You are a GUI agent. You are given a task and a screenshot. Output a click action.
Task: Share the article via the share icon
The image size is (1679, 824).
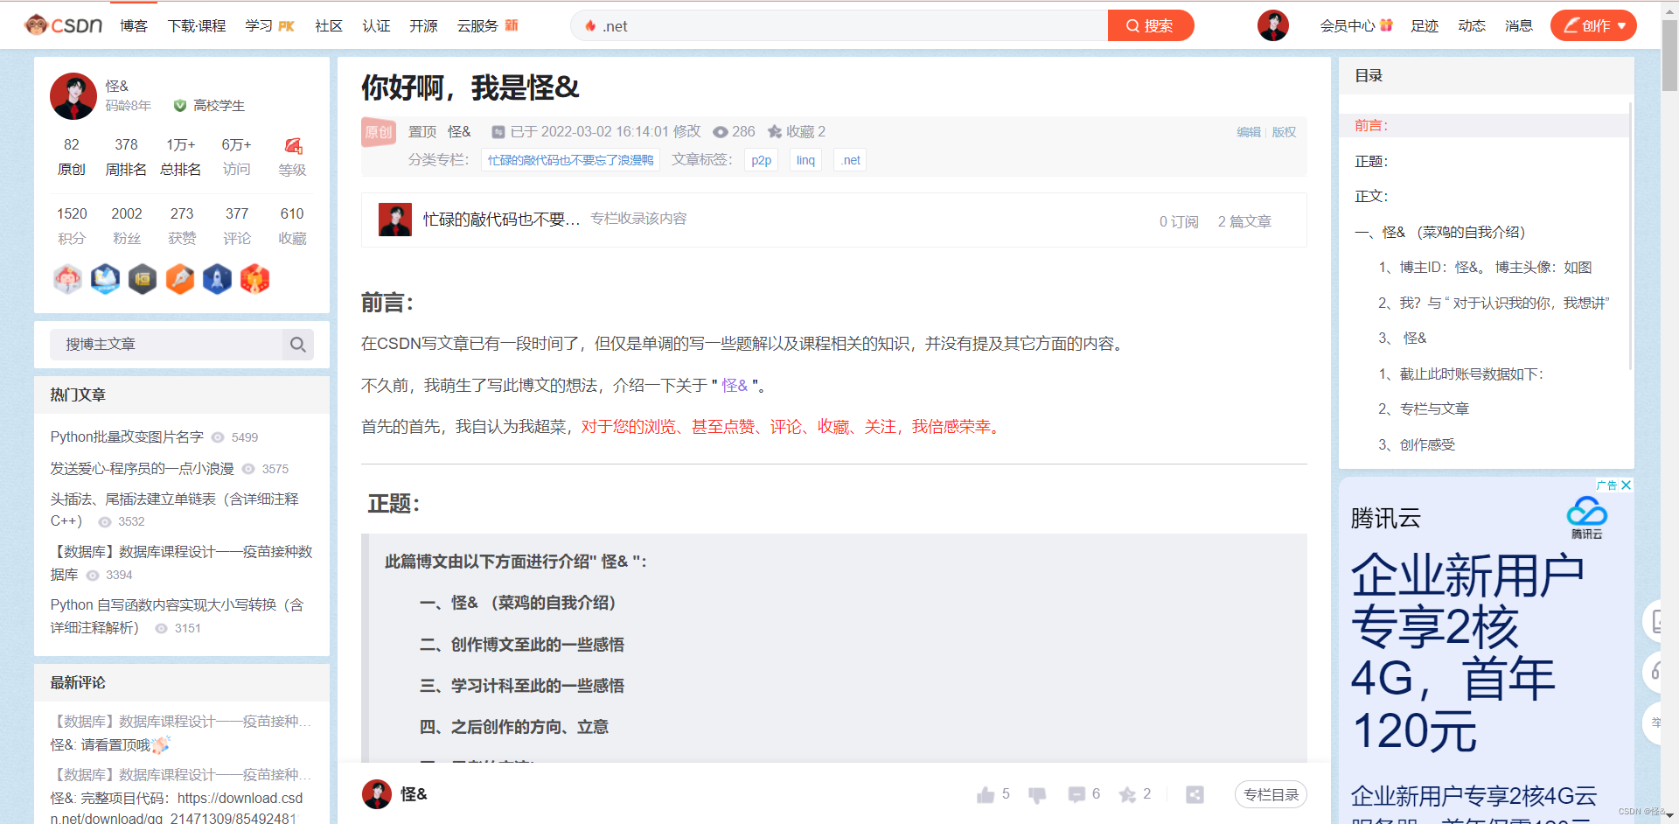(x=1195, y=794)
